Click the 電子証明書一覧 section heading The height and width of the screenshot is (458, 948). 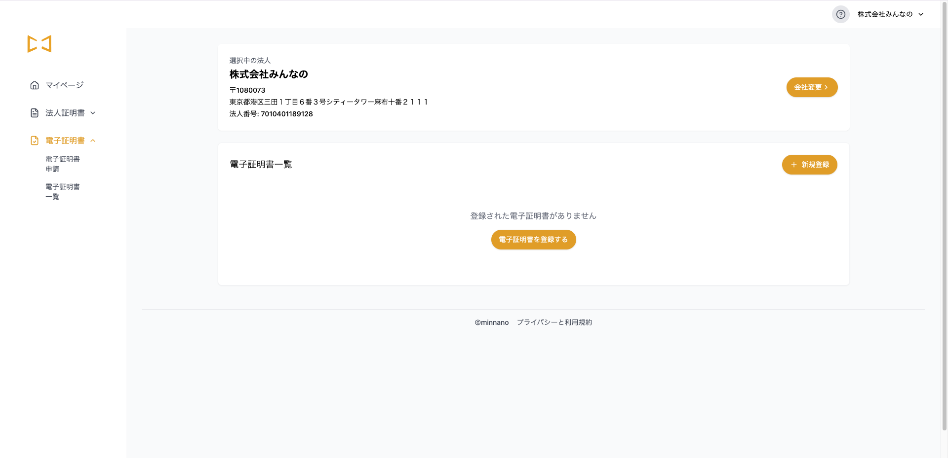point(261,165)
